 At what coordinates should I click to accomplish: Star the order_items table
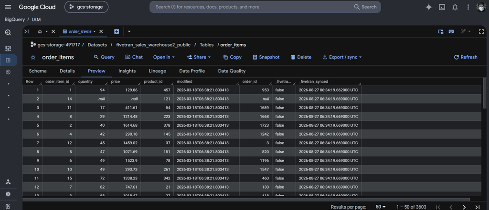pyautogui.click(x=33, y=57)
